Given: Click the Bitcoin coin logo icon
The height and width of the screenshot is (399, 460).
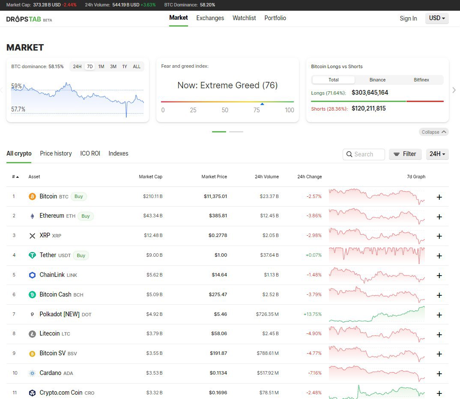Looking at the screenshot, I should [32, 197].
